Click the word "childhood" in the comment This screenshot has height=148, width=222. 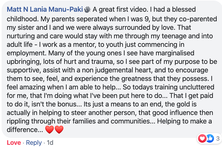(22, 19)
